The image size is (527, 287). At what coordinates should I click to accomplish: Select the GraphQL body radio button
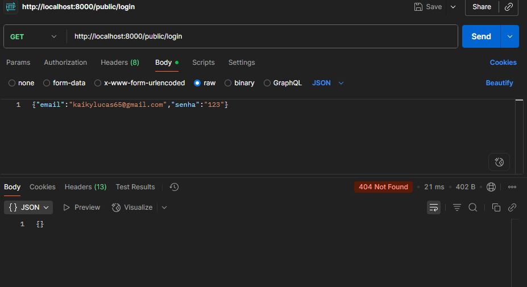click(267, 83)
